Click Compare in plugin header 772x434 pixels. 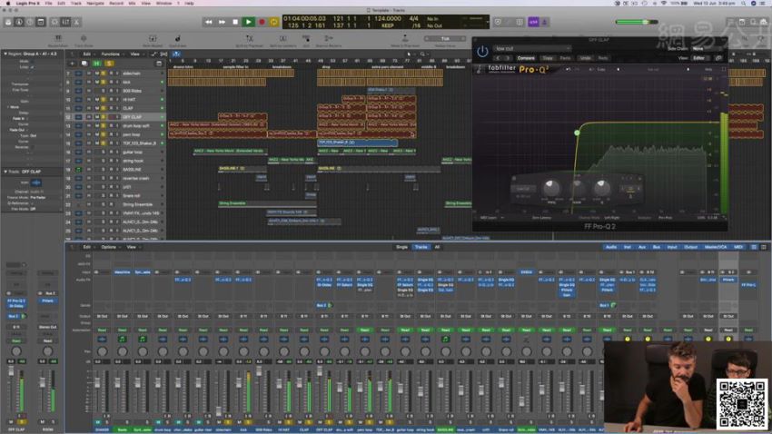(x=526, y=58)
